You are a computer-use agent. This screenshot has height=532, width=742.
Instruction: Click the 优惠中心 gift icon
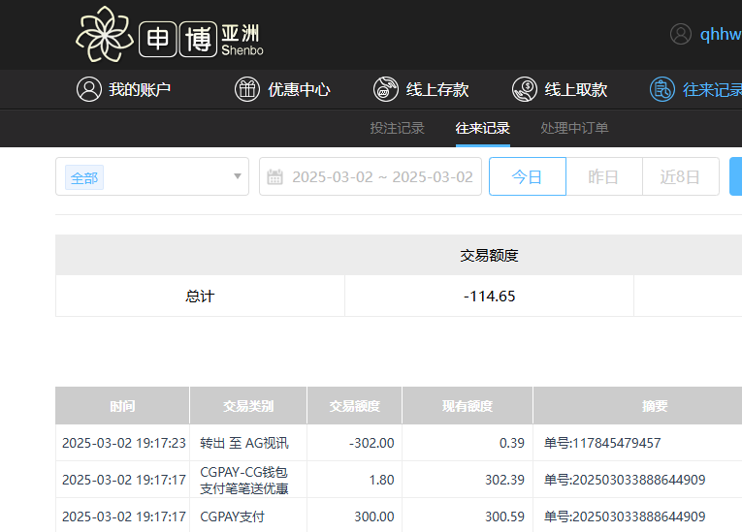[x=247, y=89]
